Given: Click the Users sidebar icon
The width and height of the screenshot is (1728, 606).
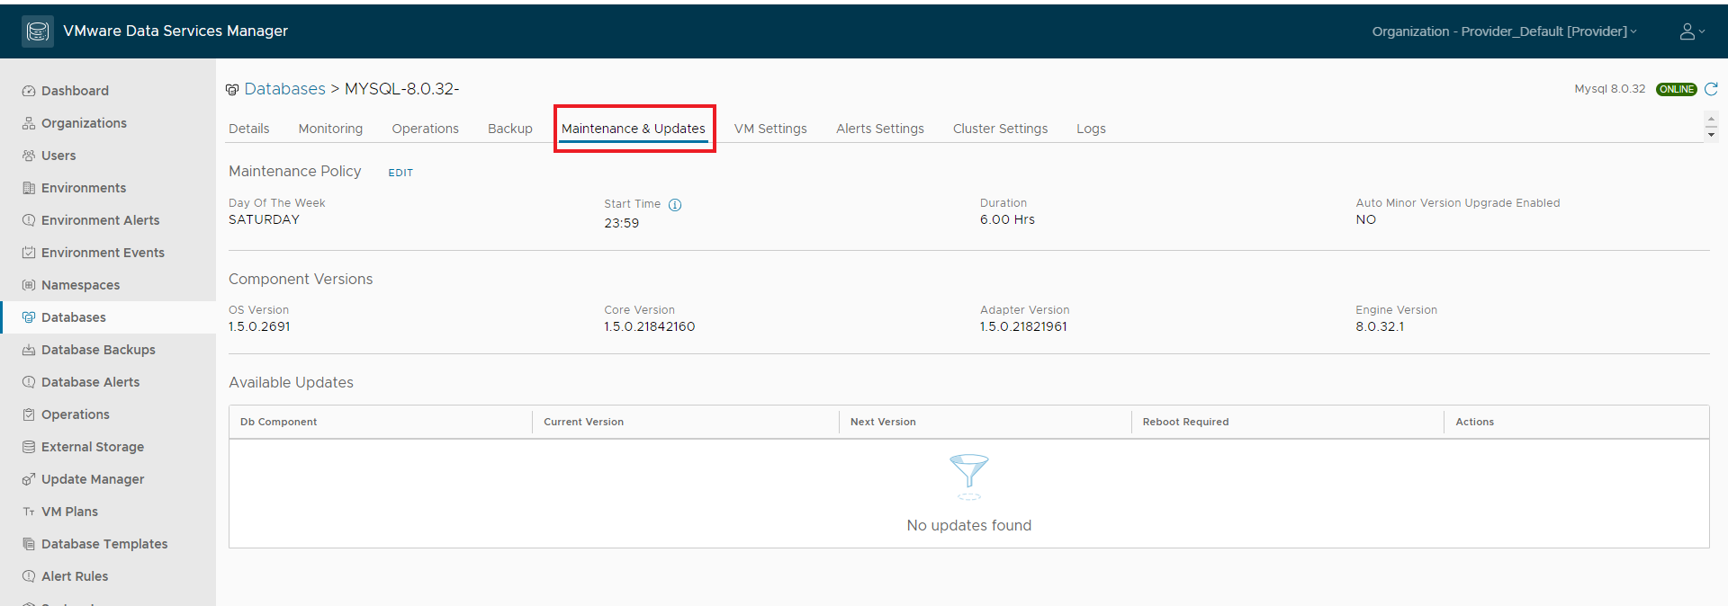Looking at the screenshot, I should pyautogui.click(x=29, y=156).
